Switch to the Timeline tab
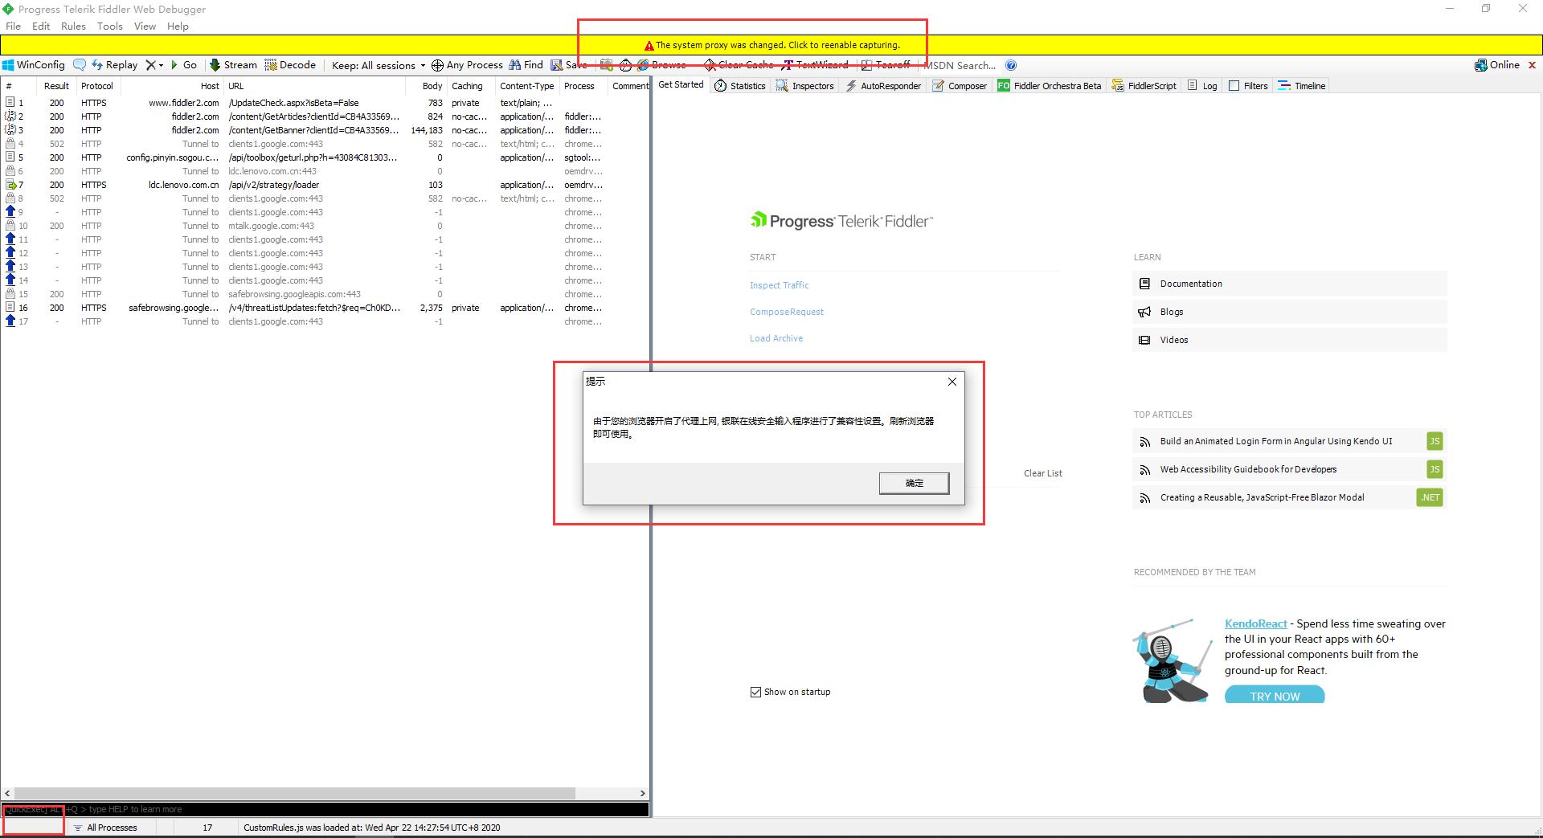 1302,86
